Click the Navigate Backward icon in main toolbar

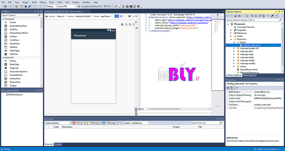[x=5, y=6]
